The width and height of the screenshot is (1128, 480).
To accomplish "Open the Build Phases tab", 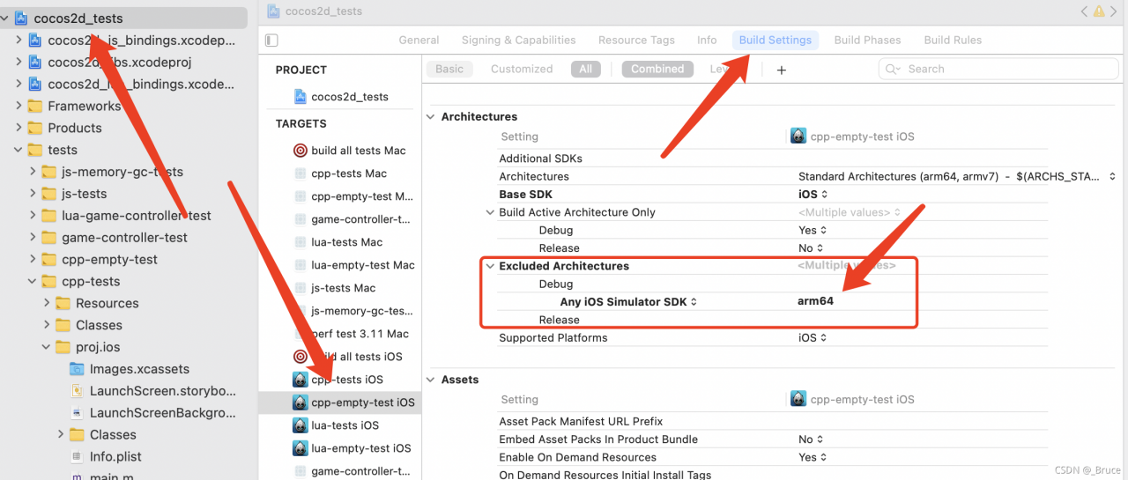I will point(867,40).
